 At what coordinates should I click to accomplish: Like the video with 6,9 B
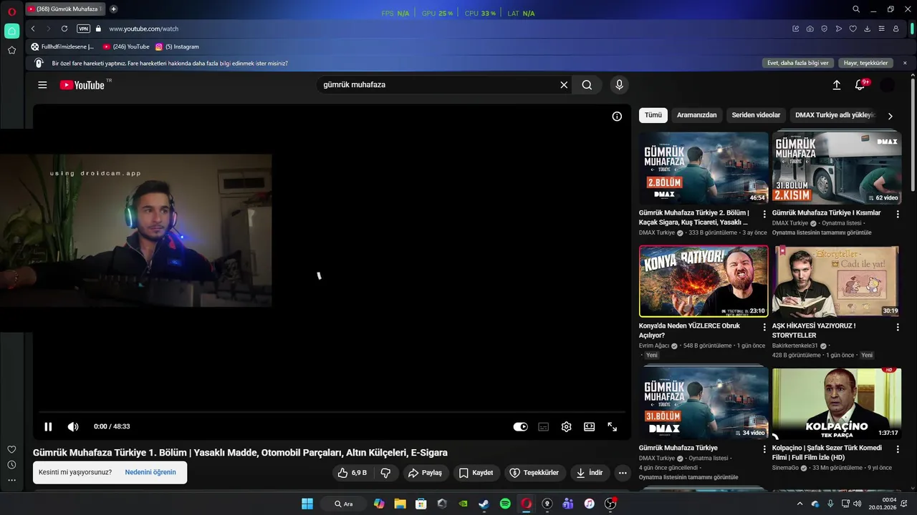point(352,473)
